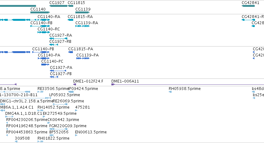Open protein CG11815-PA label

81,49
